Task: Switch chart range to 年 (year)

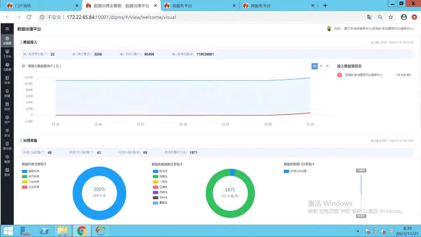Action: point(327,66)
